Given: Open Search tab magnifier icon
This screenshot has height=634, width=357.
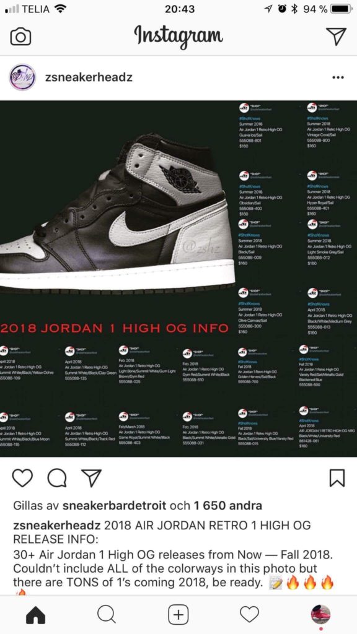Looking at the screenshot, I should pyautogui.click(x=107, y=615).
